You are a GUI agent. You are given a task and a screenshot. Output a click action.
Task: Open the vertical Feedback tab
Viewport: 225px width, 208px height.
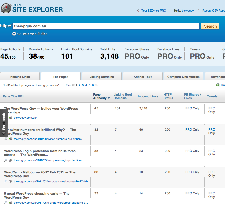pos(4,123)
